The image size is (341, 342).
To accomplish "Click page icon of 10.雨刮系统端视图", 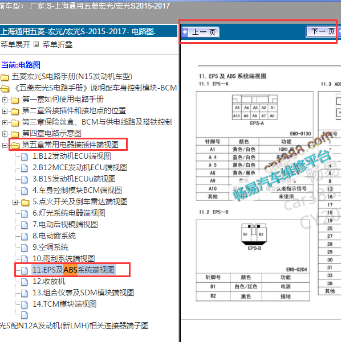I will click(x=25, y=259).
